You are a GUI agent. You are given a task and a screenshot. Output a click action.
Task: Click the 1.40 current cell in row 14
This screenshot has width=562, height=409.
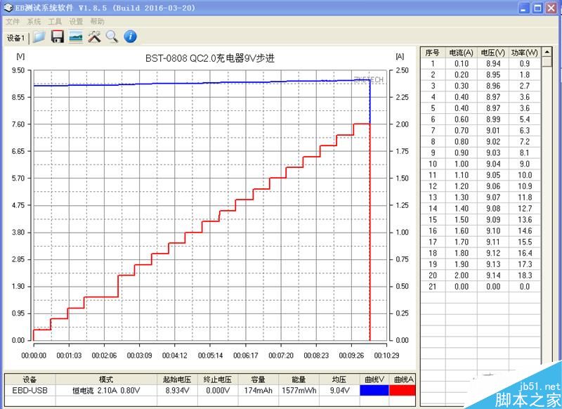click(462, 208)
